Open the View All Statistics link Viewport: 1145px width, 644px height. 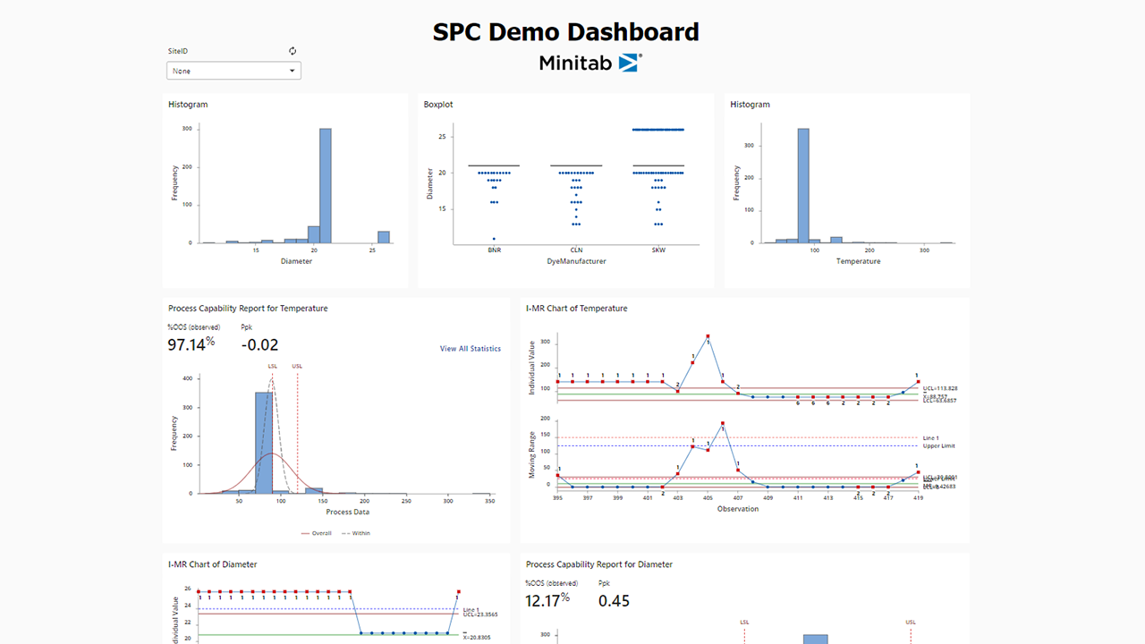pos(470,349)
